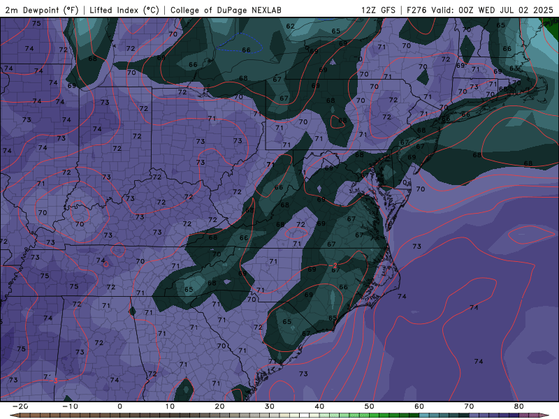Click the 'College of DuPage NEXLAB' credit text
Image resolution: width=559 pixels, height=419 pixels.
pos(226,10)
